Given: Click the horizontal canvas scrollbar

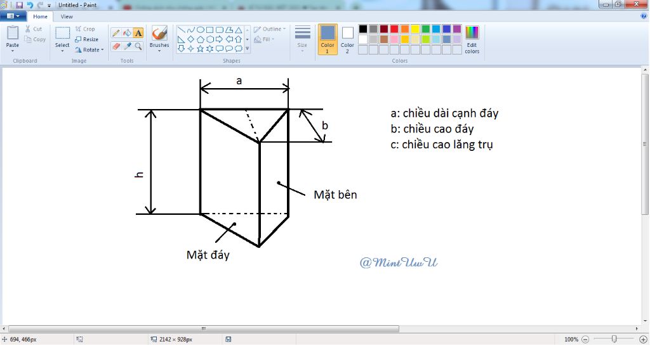Looking at the screenshot, I should [x=203, y=328].
